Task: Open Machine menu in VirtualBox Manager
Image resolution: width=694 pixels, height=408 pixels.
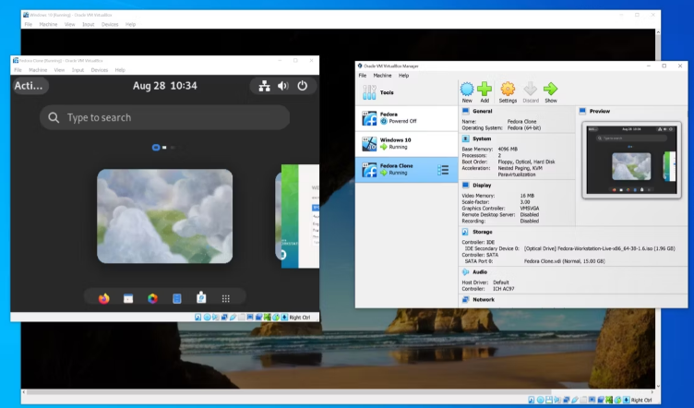Action: point(382,76)
